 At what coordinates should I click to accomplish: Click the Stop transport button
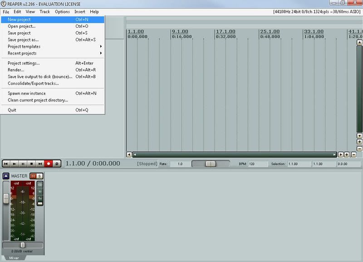31,163
